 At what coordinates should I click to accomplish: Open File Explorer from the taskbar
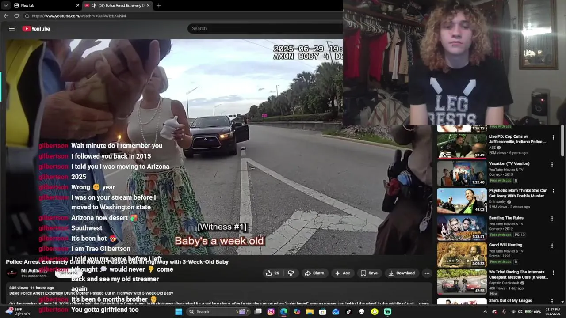pyautogui.click(x=310, y=311)
